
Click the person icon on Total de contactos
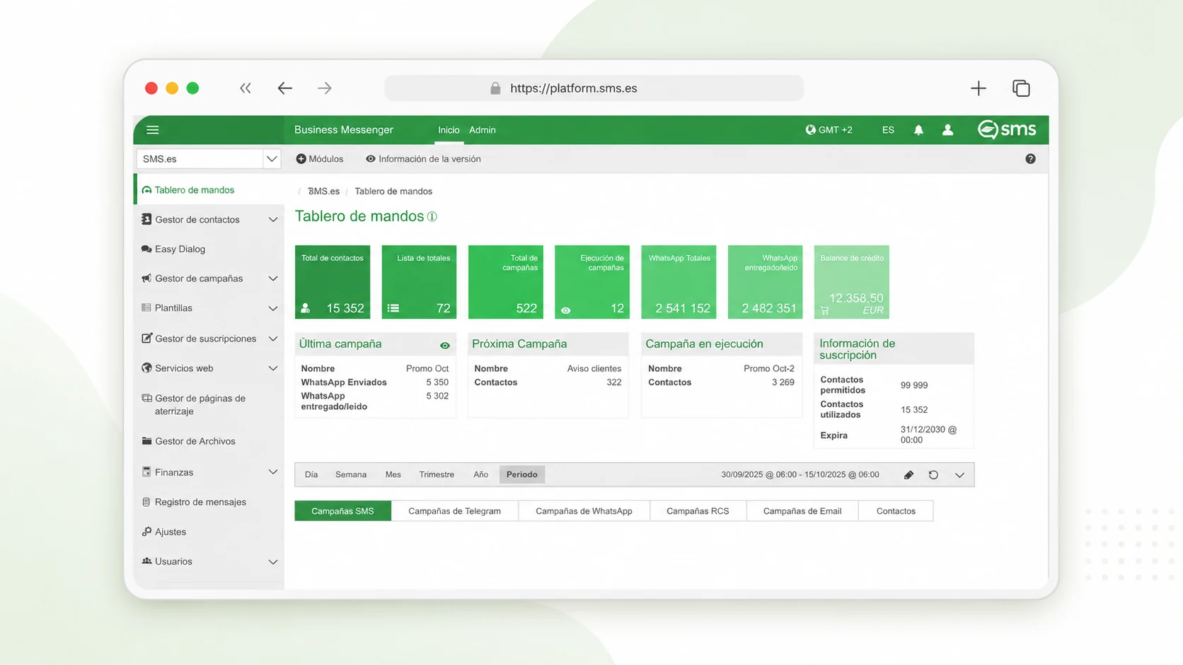click(x=306, y=308)
